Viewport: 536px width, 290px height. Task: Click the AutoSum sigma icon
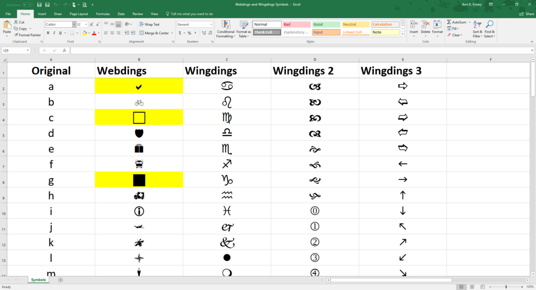[x=449, y=22]
